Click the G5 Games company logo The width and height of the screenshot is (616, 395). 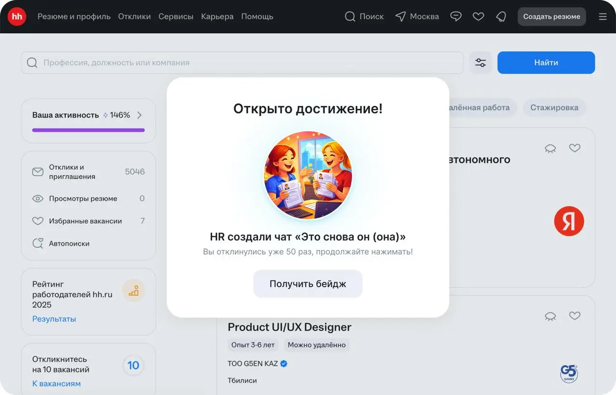tap(569, 373)
